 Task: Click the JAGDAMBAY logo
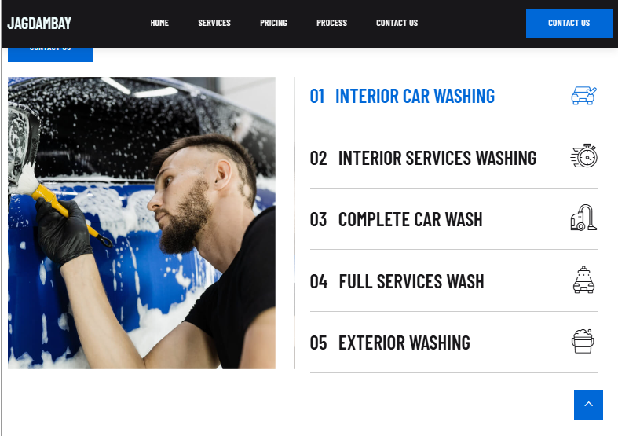click(39, 24)
